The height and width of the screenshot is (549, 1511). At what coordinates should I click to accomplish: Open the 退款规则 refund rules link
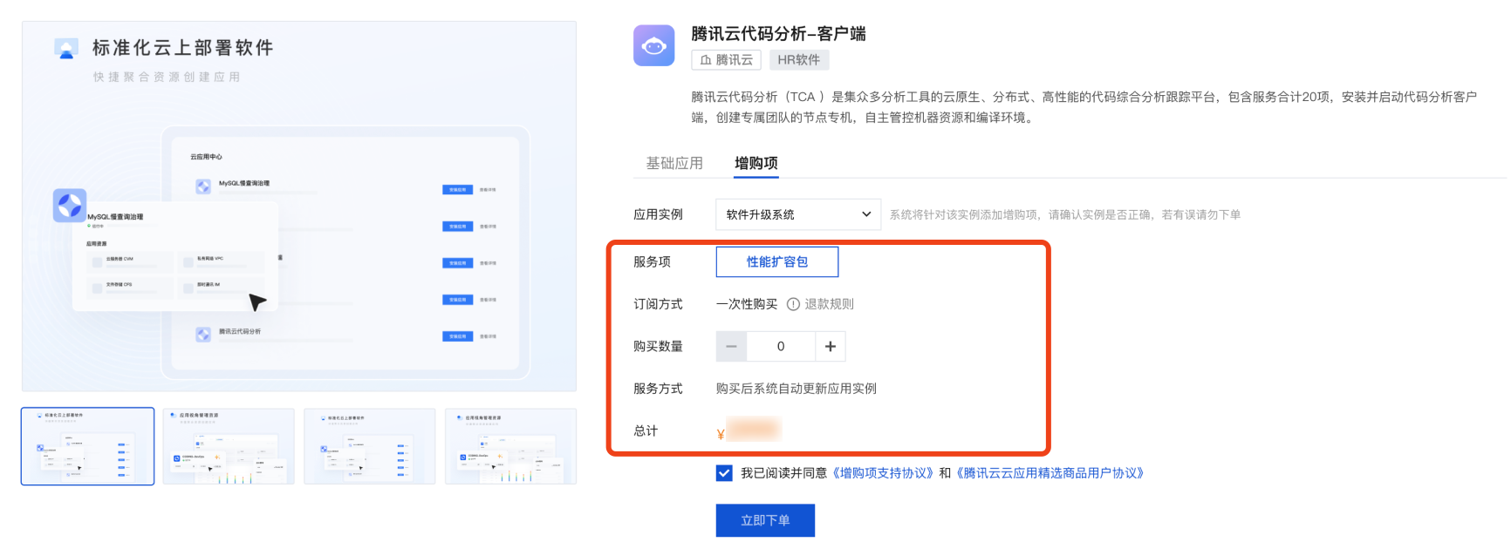(829, 304)
